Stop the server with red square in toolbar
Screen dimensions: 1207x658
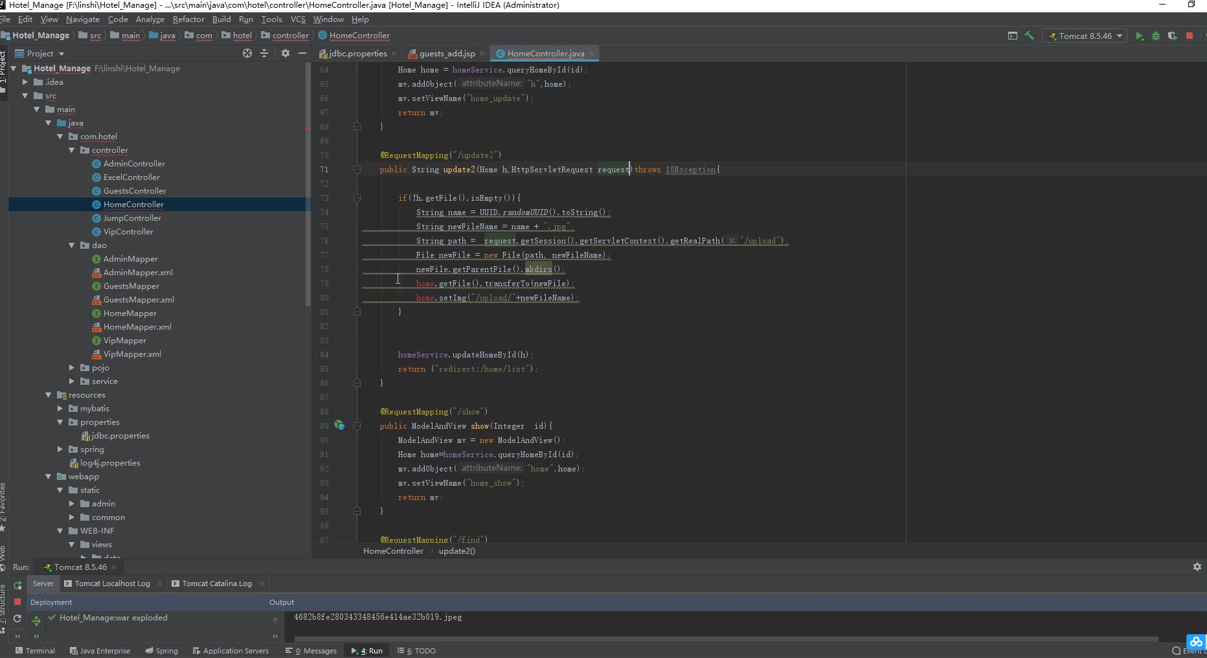click(x=1190, y=36)
